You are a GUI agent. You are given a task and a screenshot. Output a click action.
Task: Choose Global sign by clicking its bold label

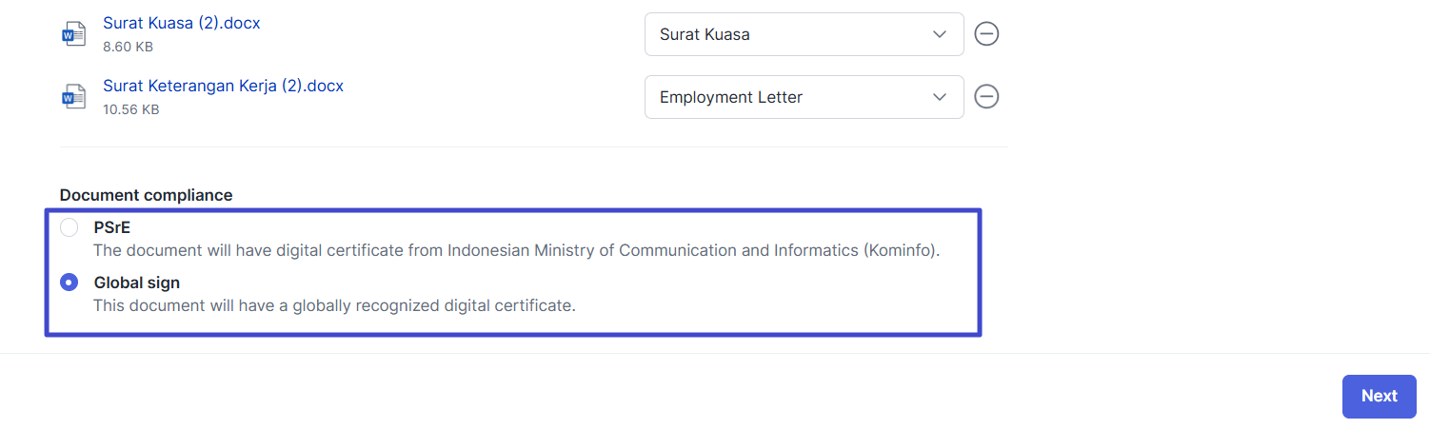[137, 283]
